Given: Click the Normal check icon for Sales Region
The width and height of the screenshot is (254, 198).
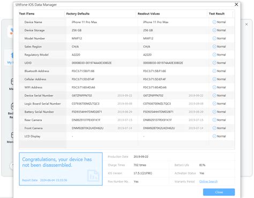Looking at the screenshot, I should (214, 47).
